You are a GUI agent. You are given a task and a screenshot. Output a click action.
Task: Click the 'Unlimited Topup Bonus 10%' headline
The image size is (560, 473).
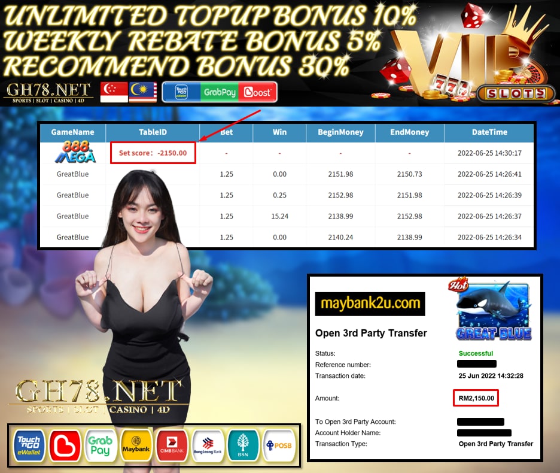(x=210, y=16)
